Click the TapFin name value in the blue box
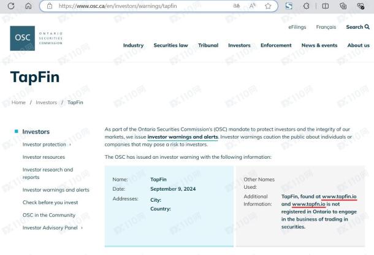Screen dimensions: 374x255 158,180
